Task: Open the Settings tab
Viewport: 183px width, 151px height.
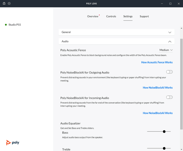Action: click(x=128, y=16)
